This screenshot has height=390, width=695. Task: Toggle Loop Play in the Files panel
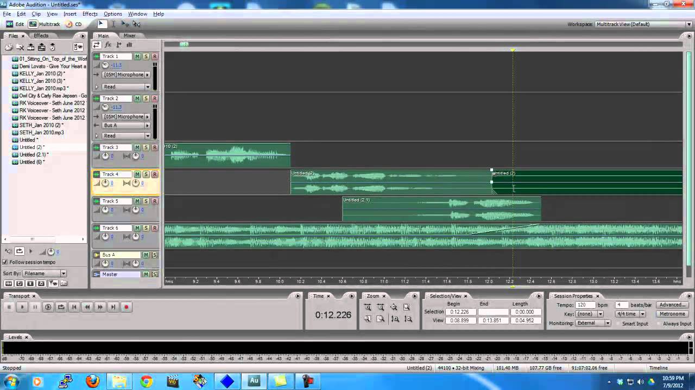point(20,251)
